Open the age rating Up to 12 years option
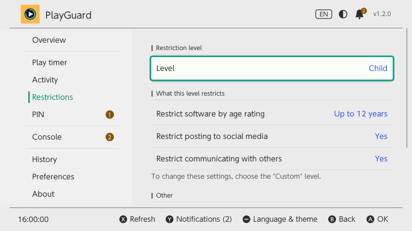 pyautogui.click(x=272, y=114)
